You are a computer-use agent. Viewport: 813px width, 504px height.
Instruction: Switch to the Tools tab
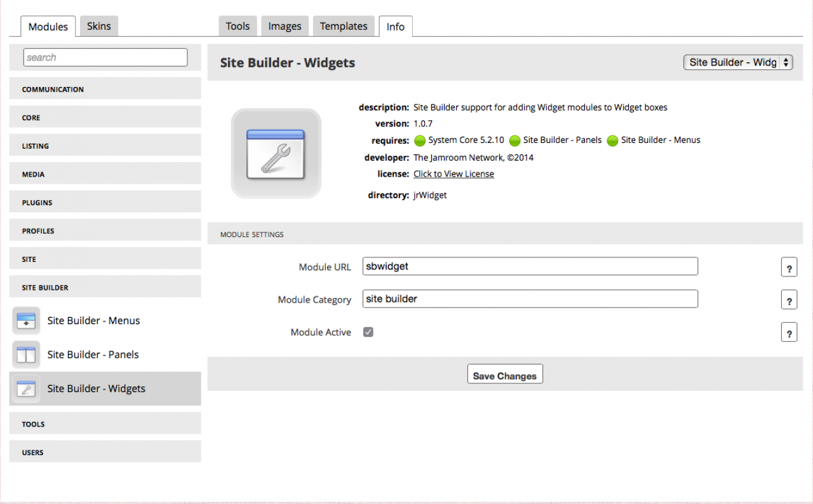[238, 26]
